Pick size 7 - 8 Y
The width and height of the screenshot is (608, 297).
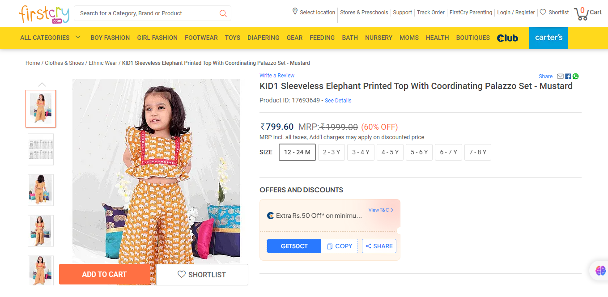coord(478,152)
